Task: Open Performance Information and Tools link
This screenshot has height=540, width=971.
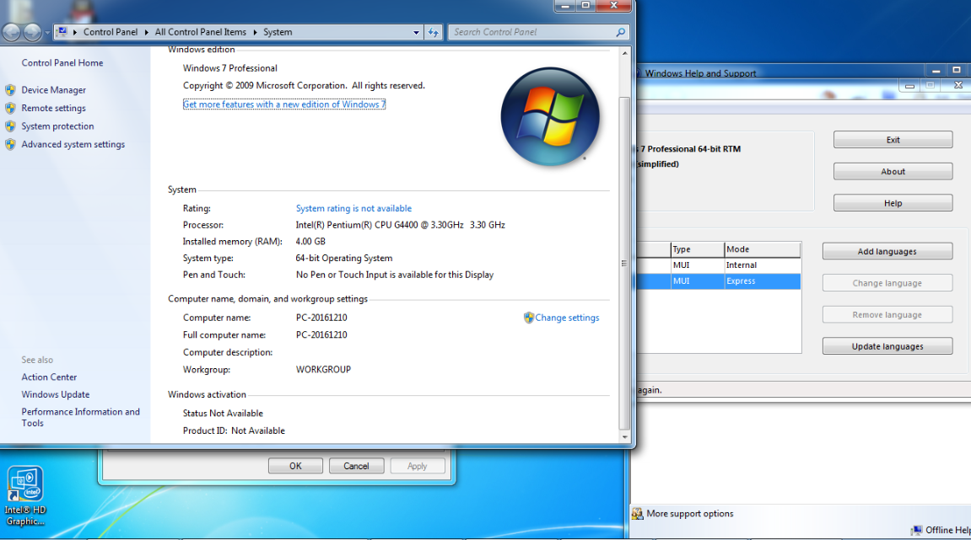Action: 80,417
